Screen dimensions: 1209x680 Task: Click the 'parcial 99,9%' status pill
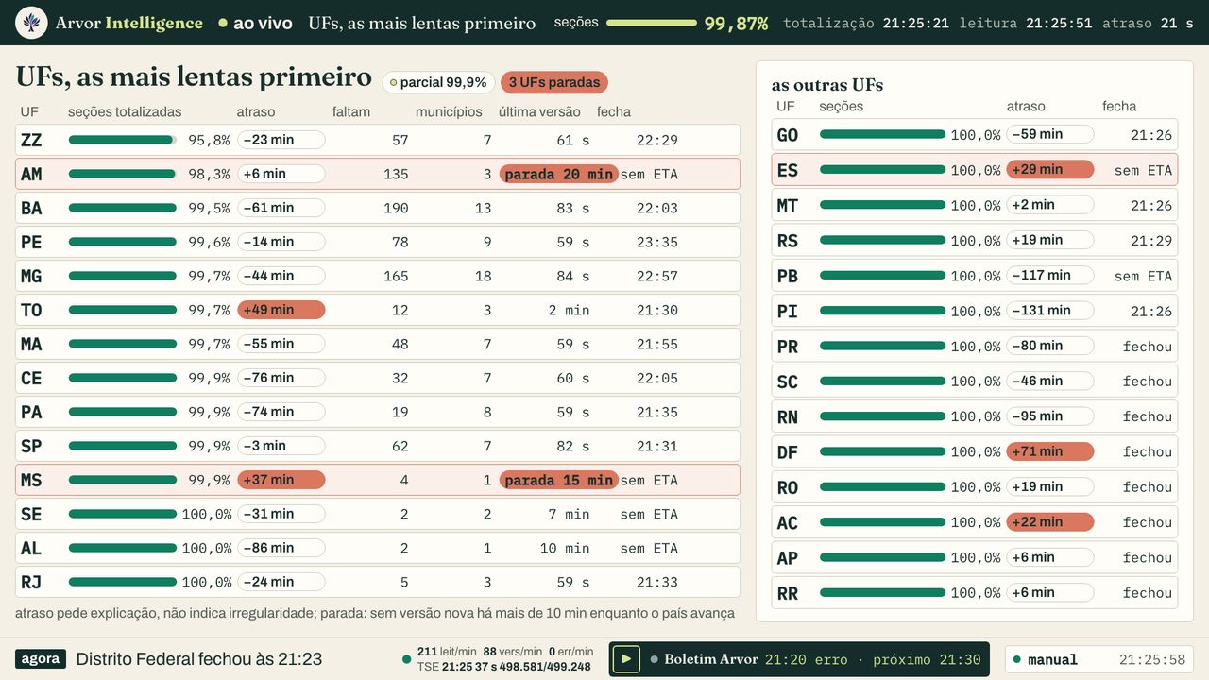pos(438,82)
